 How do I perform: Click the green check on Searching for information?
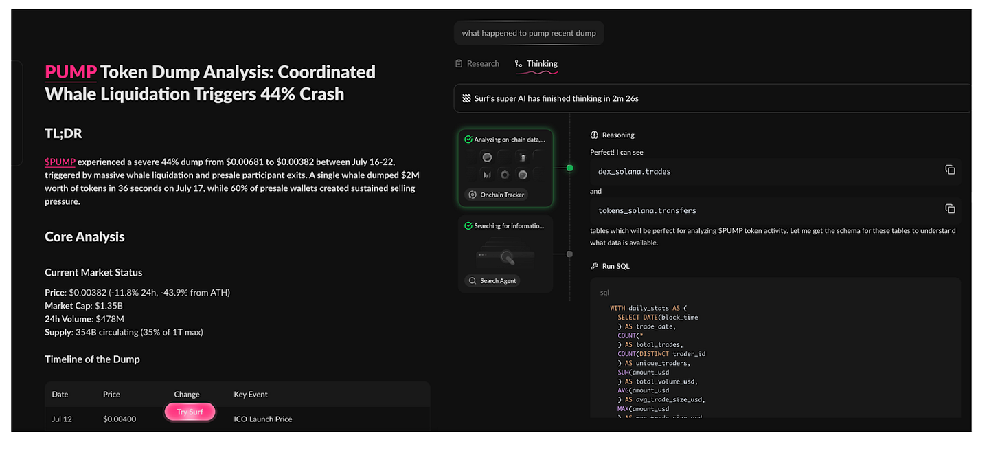tap(468, 226)
